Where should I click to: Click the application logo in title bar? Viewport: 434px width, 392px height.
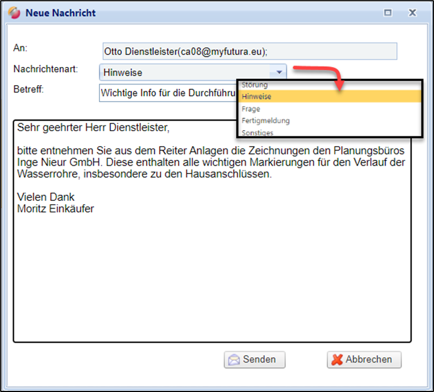pyautogui.click(x=15, y=13)
